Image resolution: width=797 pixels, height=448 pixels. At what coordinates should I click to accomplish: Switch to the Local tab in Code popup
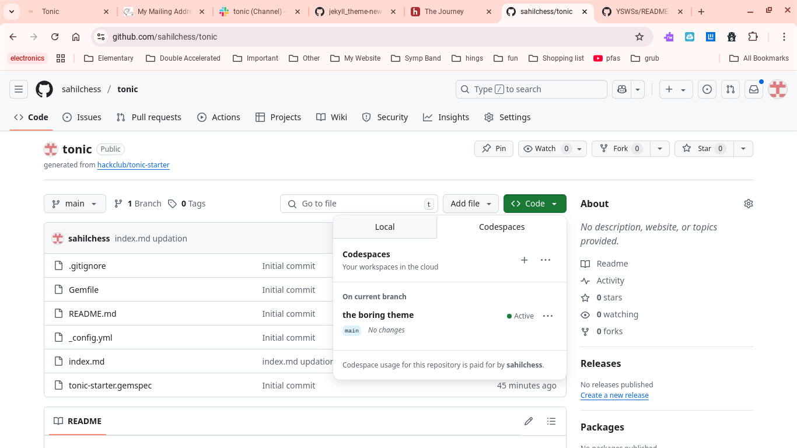click(x=384, y=227)
